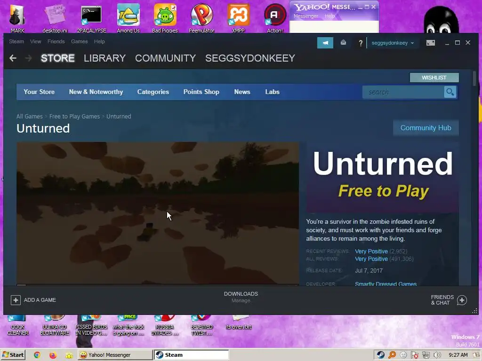The width and height of the screenshot is (482, 361).
Task: Click the Very Positive recent reviews link
Action: click(x=371, y=251)
